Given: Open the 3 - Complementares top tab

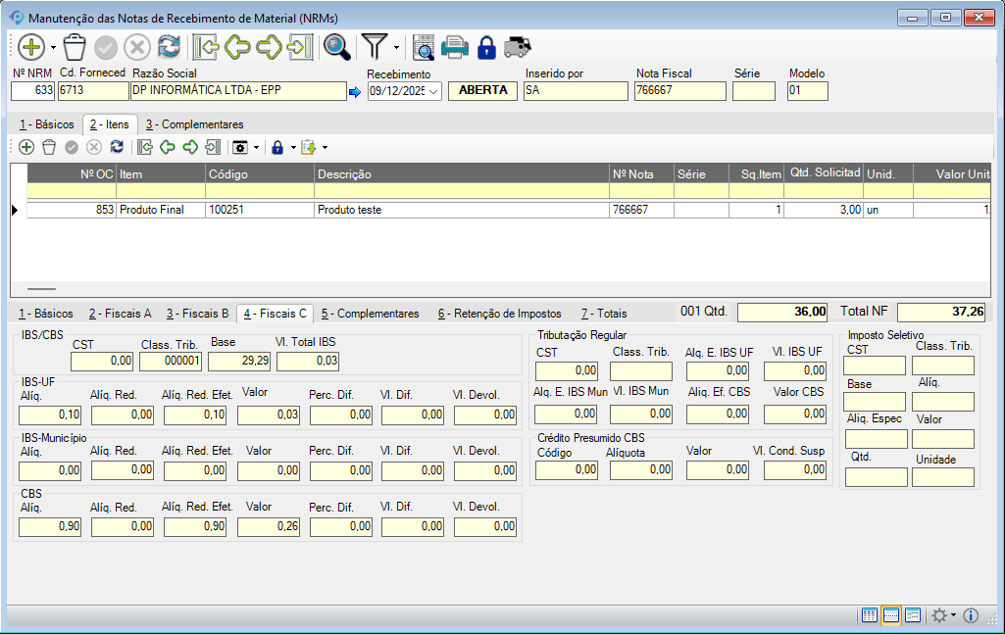Looking at the screenshot, I should click(x=194, y=124).
